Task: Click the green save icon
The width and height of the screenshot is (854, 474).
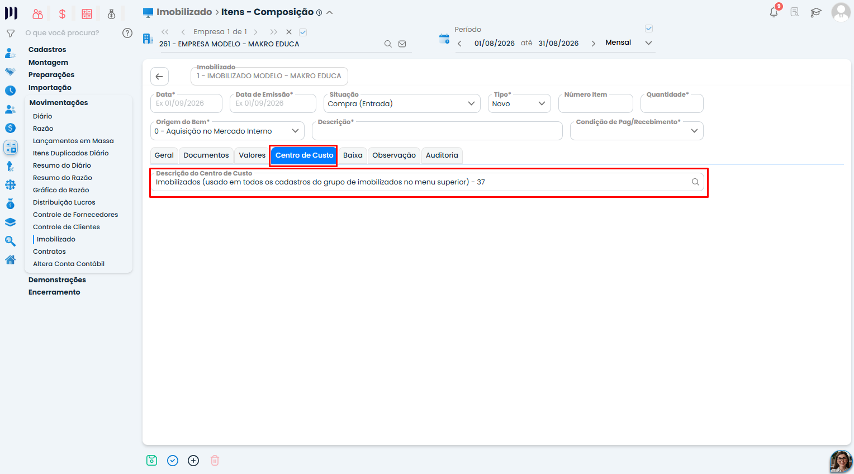Action: (151, 461)
